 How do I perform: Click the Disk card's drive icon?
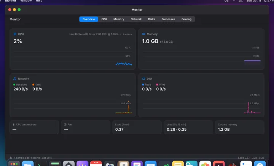point(143,79)
